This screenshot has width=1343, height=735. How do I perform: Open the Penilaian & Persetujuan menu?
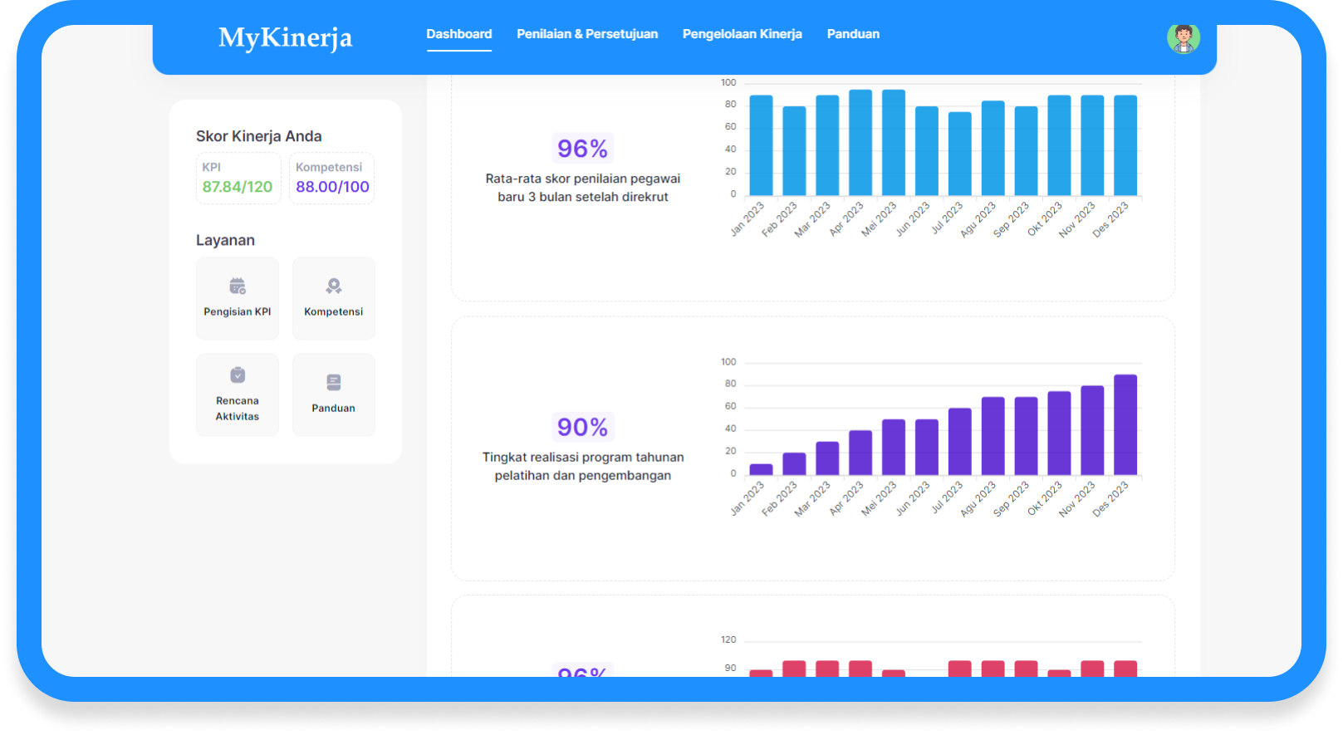pos(587,34)
